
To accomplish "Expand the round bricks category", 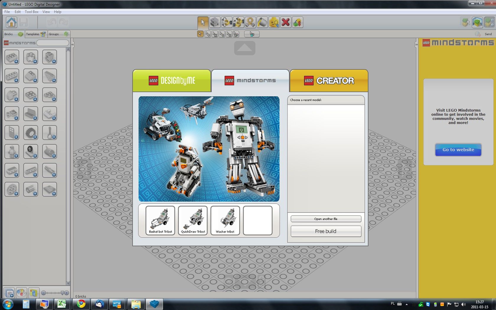I will (x=31, y=57).
